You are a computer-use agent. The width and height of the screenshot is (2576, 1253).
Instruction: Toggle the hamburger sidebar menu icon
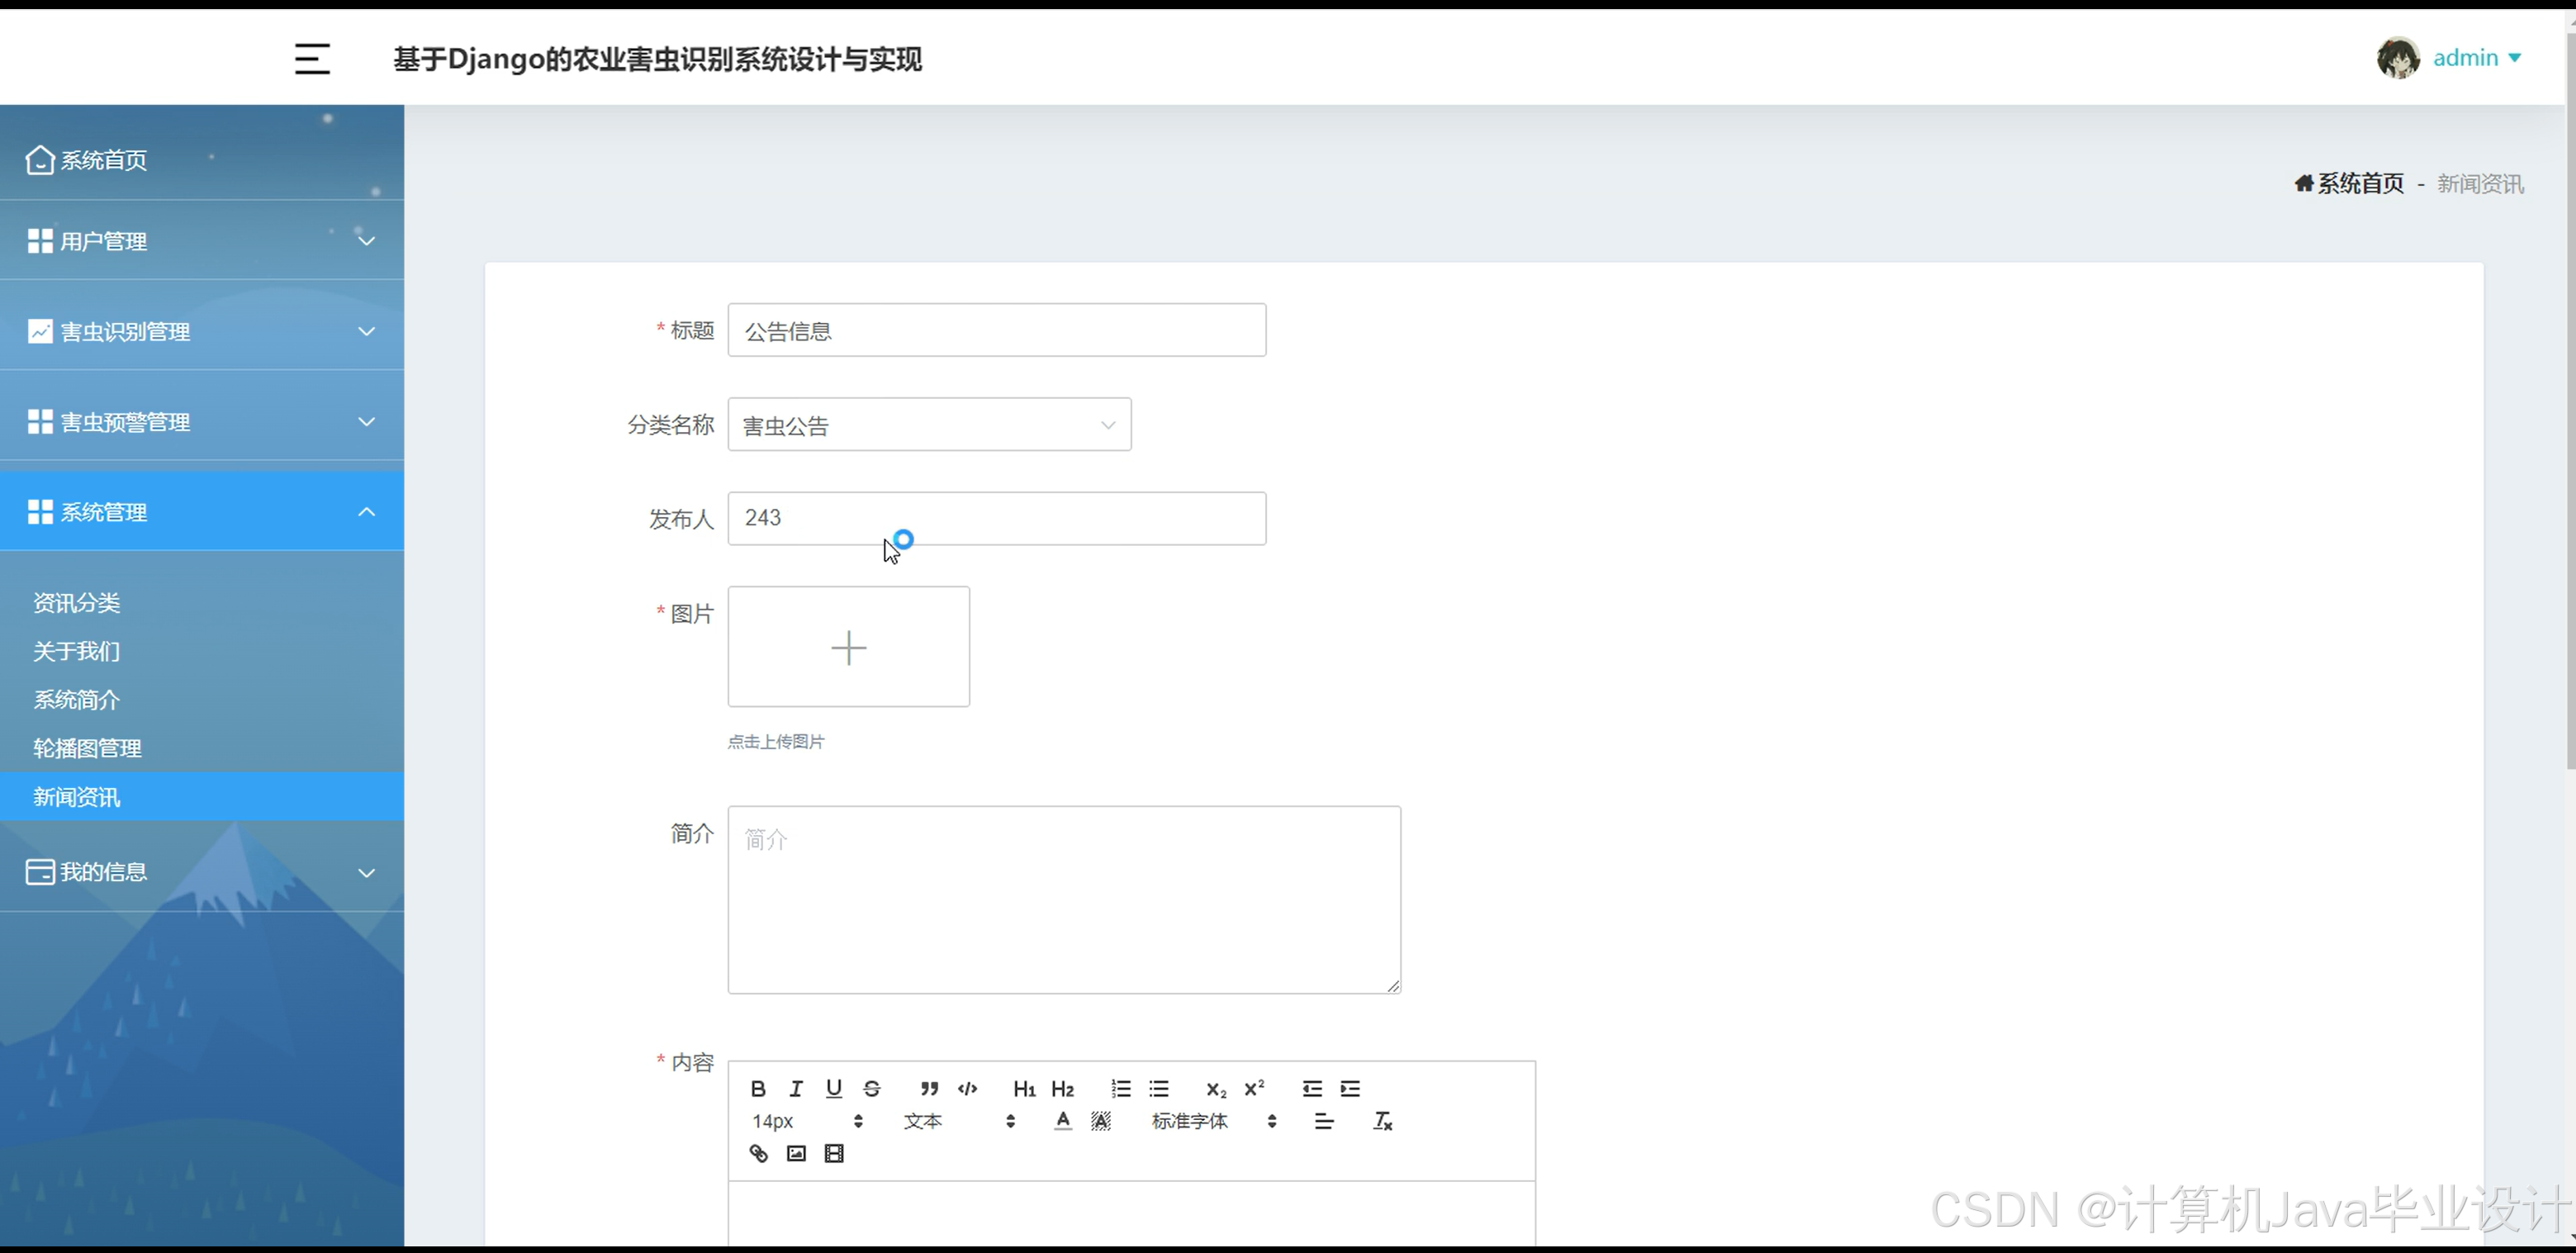tap(312, 59)
